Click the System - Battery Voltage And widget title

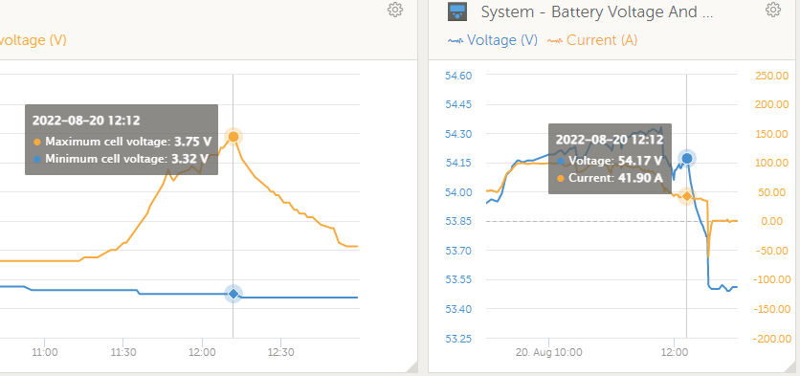point(597,12)
